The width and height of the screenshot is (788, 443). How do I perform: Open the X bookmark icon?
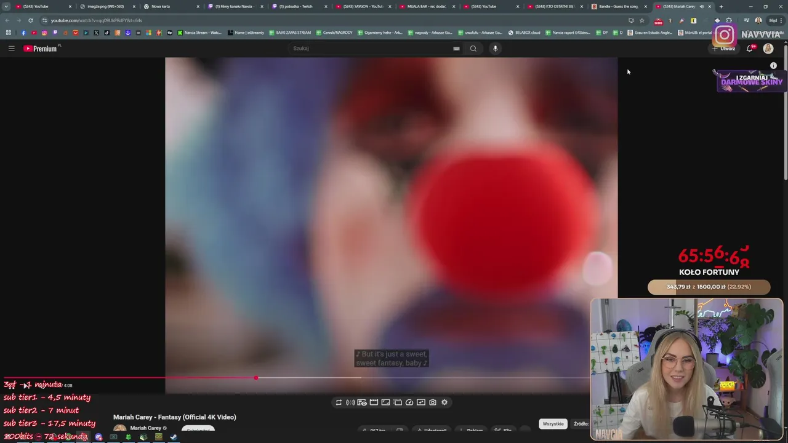click(96, 33)
